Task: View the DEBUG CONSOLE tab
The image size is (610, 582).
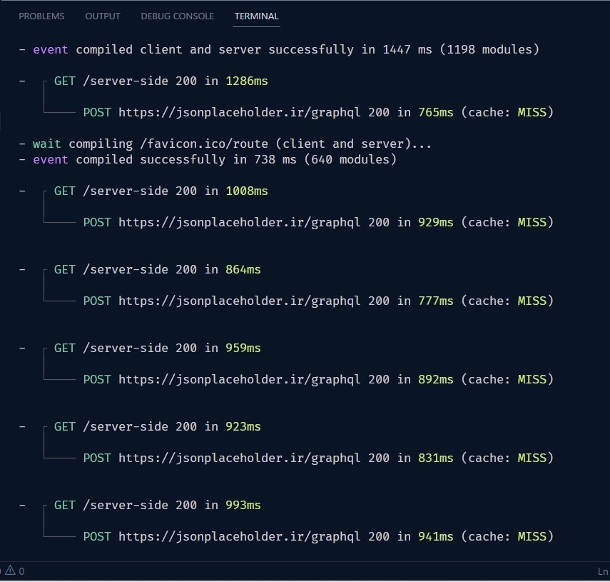Action: 177,16
